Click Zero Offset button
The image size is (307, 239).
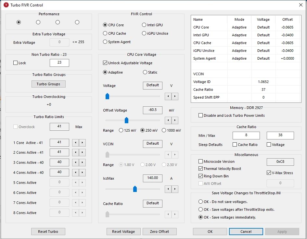point(160,232)
